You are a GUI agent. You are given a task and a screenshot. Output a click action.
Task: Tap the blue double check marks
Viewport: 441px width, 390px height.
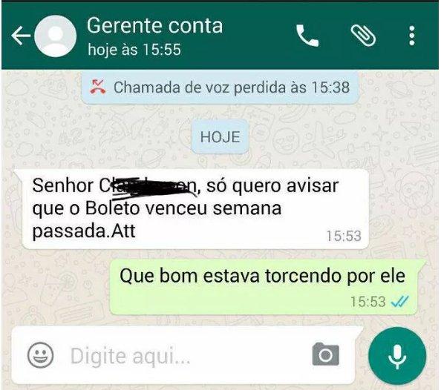click(x=399, y=302)
